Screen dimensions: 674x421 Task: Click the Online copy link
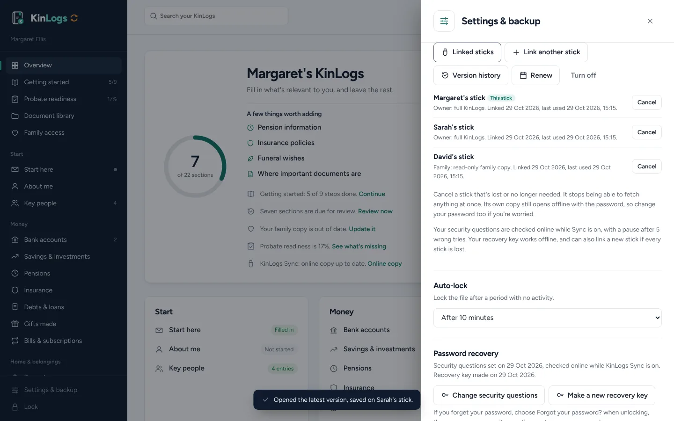point(385,264)
